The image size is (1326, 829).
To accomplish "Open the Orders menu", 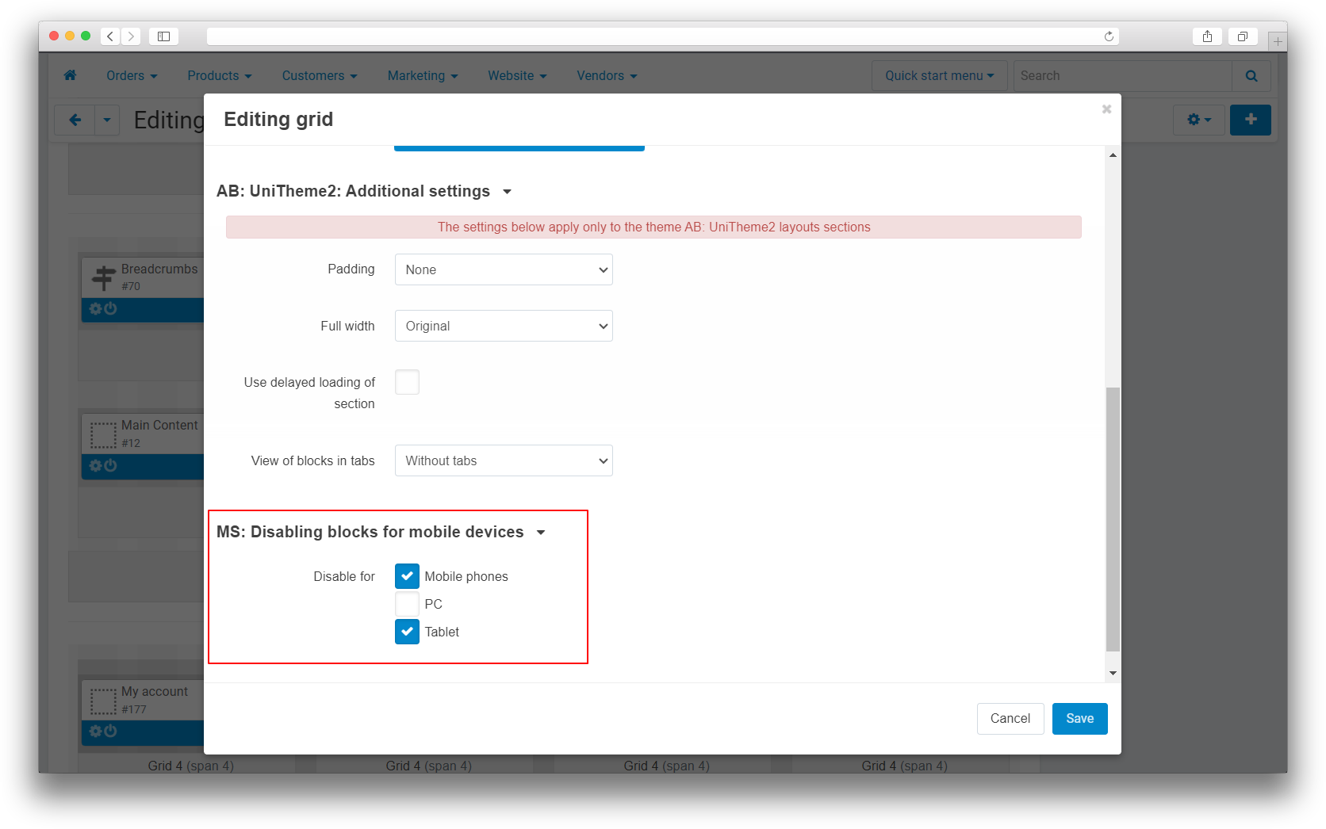I will pos(132,75).
